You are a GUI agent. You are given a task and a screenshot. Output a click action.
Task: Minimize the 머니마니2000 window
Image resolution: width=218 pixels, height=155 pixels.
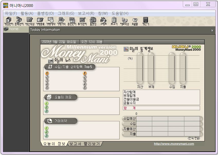point(187,4)
